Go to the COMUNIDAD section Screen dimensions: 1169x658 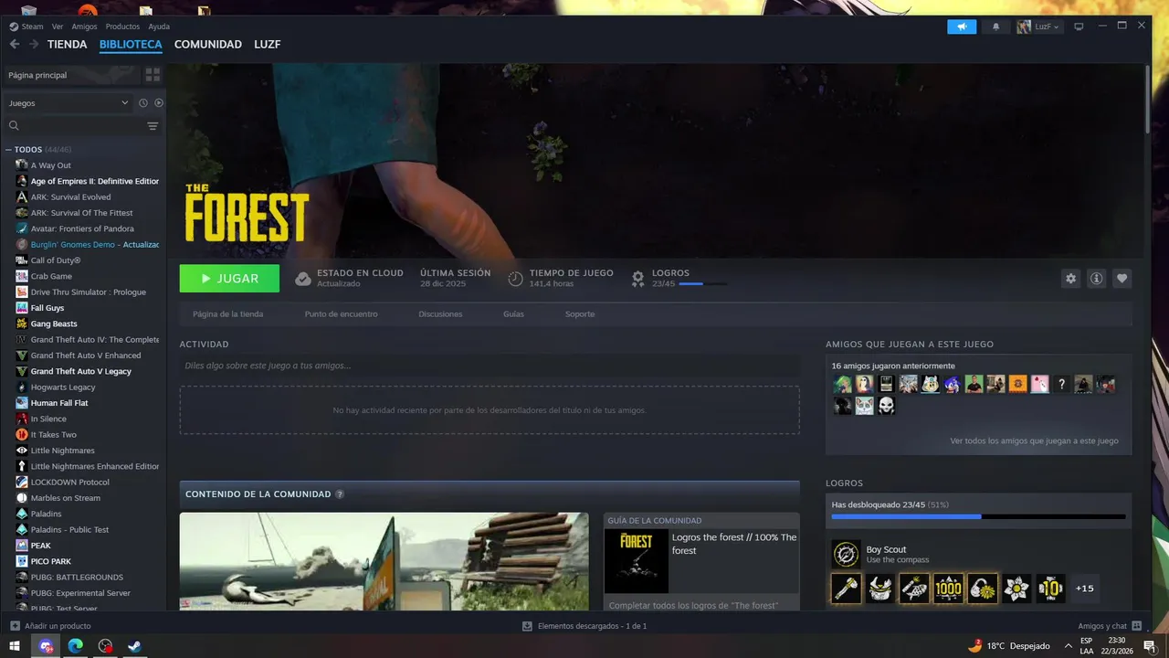[x=208, y=44]
